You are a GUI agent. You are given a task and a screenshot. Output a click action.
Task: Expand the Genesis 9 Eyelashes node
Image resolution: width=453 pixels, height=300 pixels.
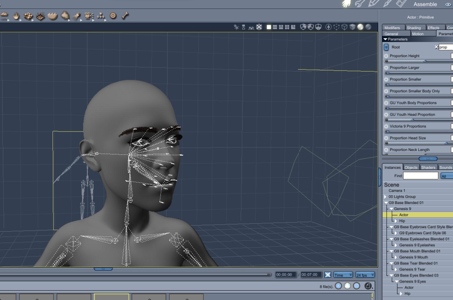(x=396, y=245)
